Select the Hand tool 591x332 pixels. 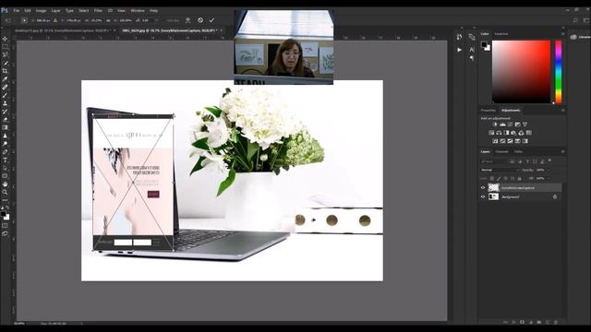tap(5, 184)
